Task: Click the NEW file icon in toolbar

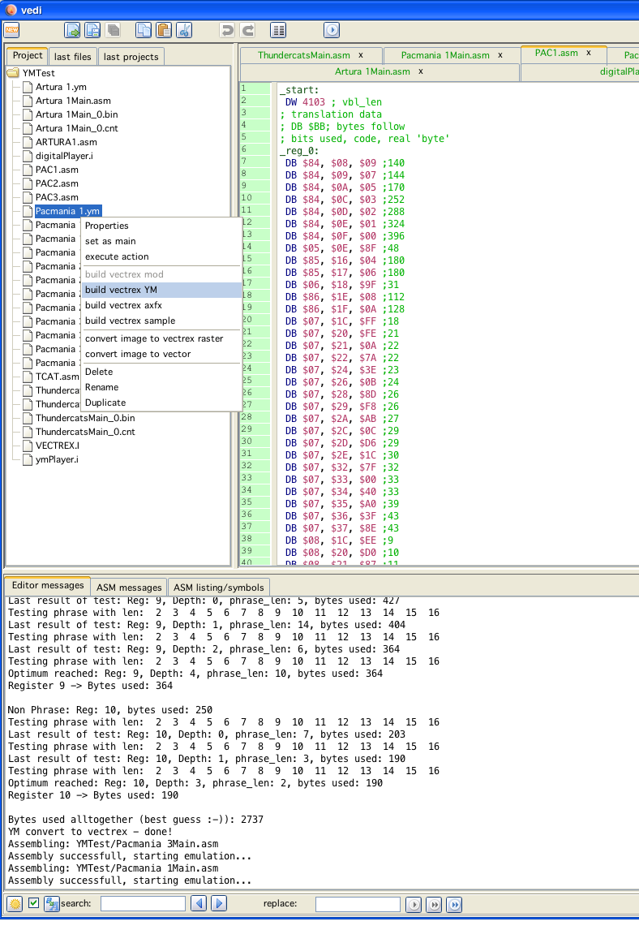Action: pyautogui.click(x=11, y=30)
